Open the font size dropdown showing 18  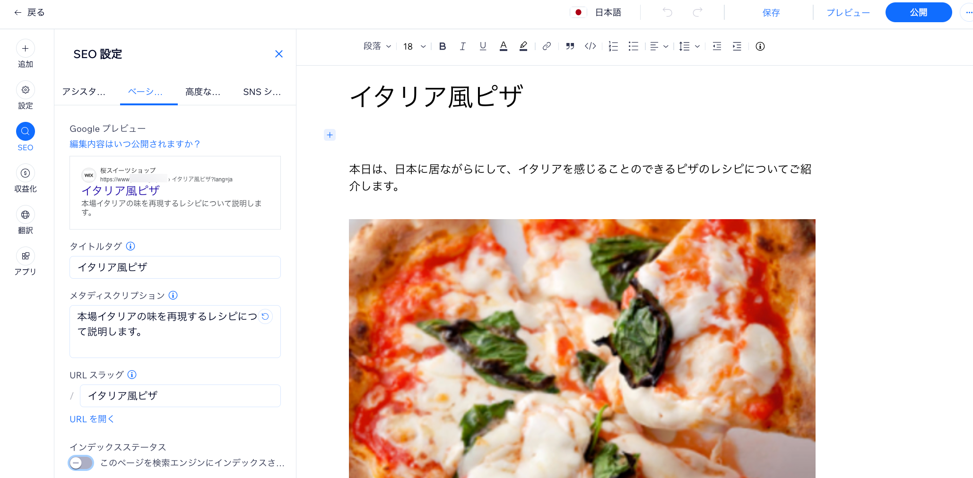[413, 46]
